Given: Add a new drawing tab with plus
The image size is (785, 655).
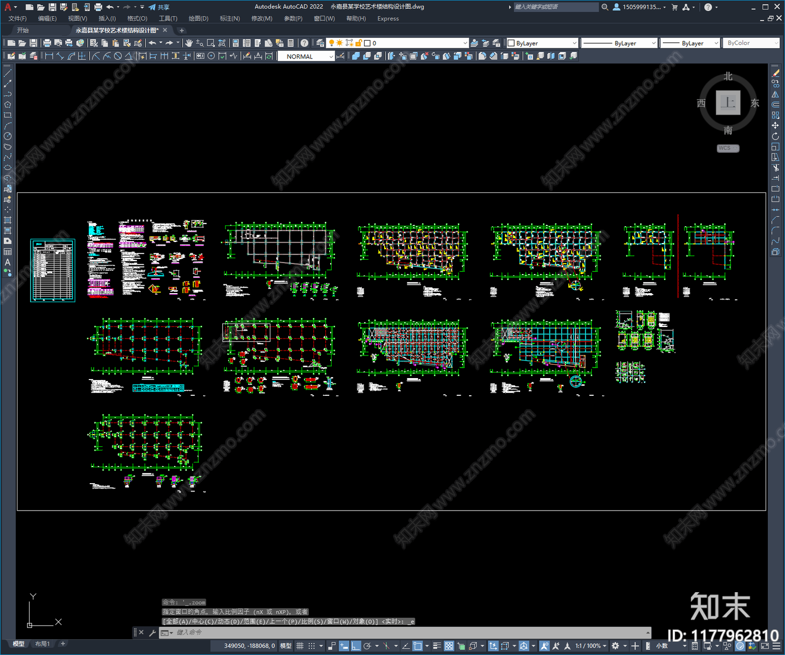Looking at the screenshot, I should tap(182, 30).
